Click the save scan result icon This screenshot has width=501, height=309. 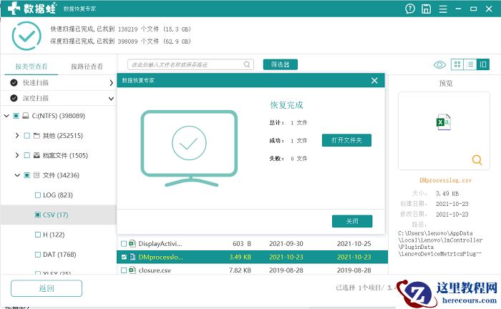click(x=426, y=9)
